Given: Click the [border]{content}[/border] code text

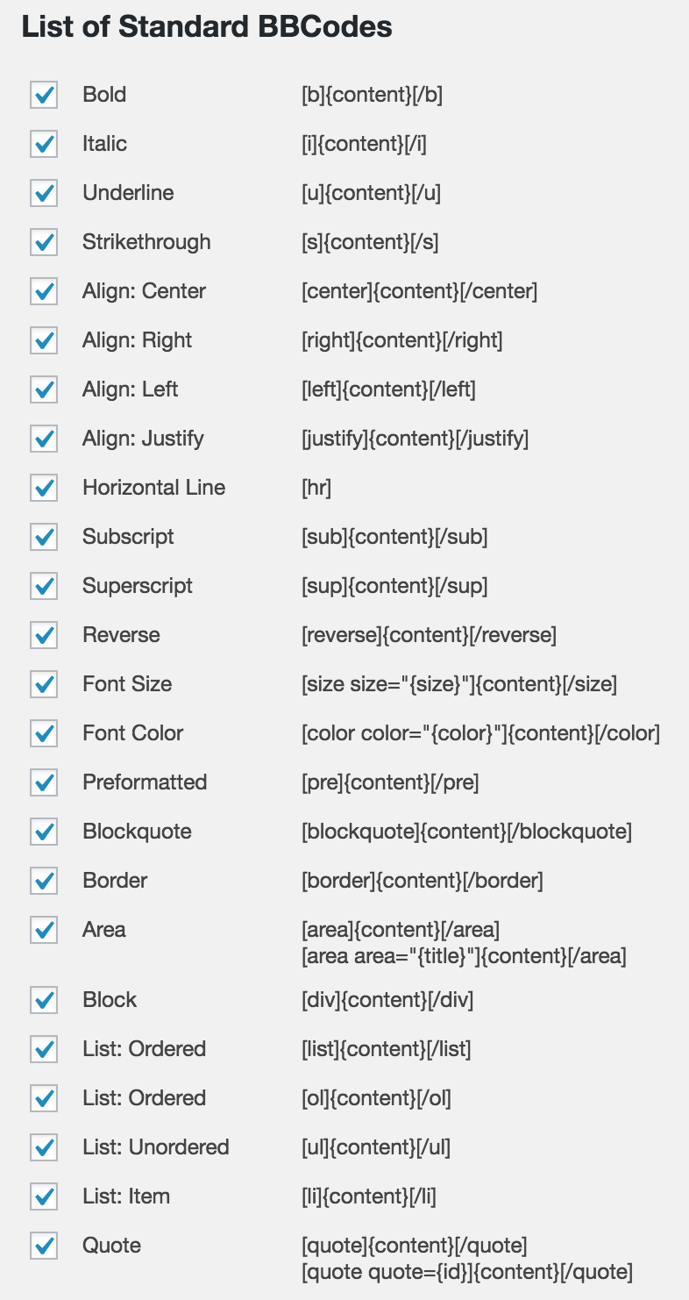Looking at the screenshot, I should 422,881.
